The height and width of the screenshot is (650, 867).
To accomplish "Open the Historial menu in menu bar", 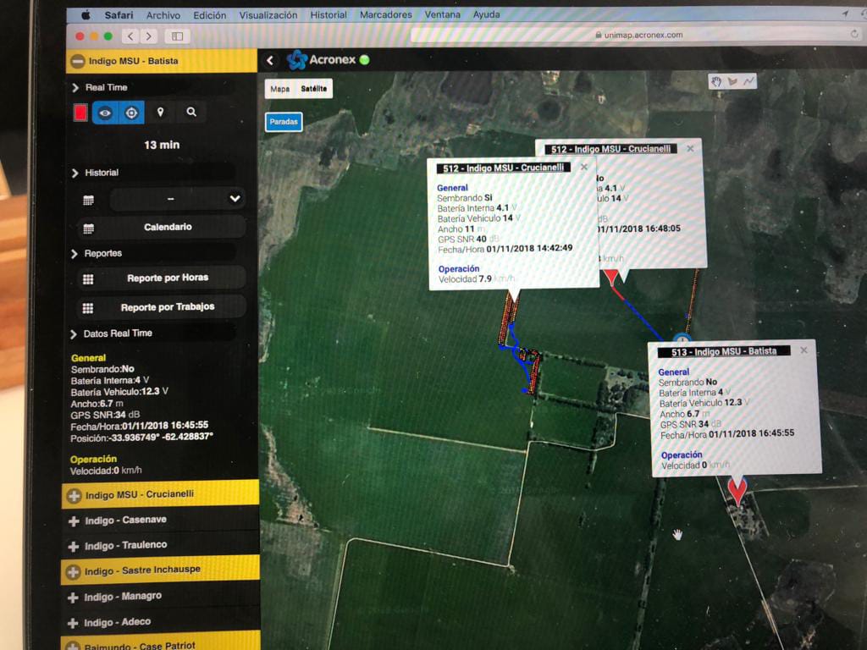I will [329, 15].
